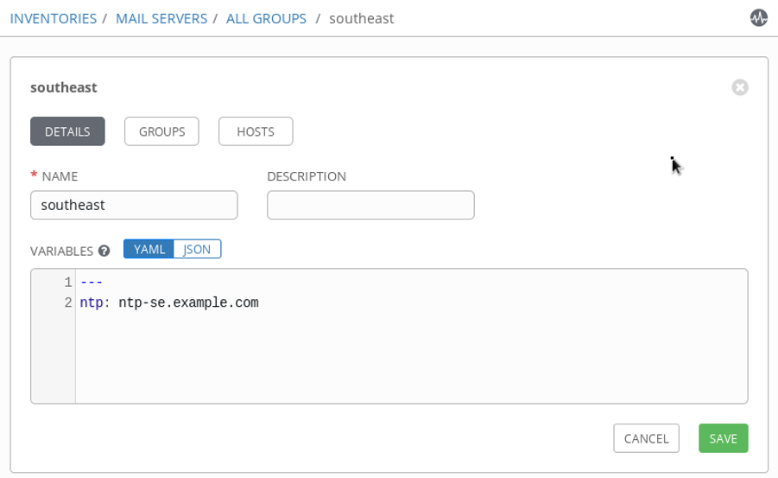Click the southeast breadcrumb text
Viewport: 778px width, 478px height.
click(x=361, y=18)
